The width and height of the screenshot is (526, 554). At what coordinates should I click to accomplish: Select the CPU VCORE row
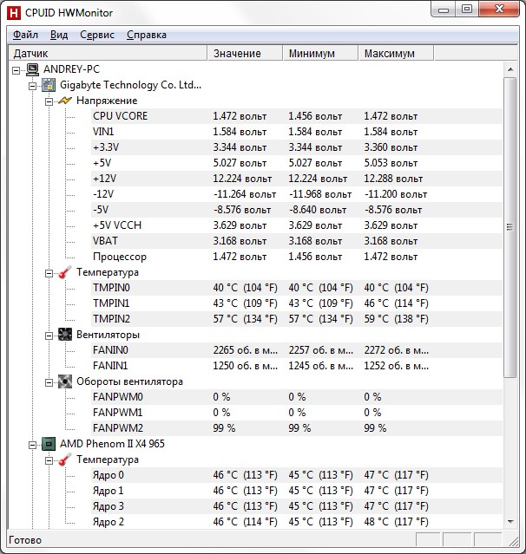[x=120, y=116]
